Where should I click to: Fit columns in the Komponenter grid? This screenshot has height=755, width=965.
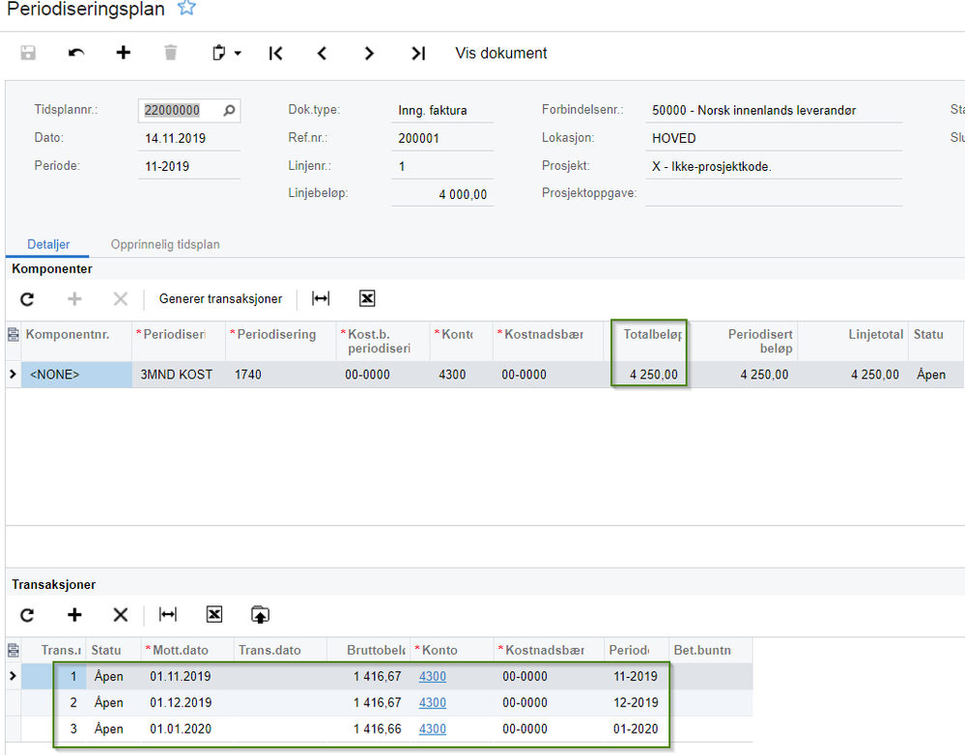coord(321,298)
